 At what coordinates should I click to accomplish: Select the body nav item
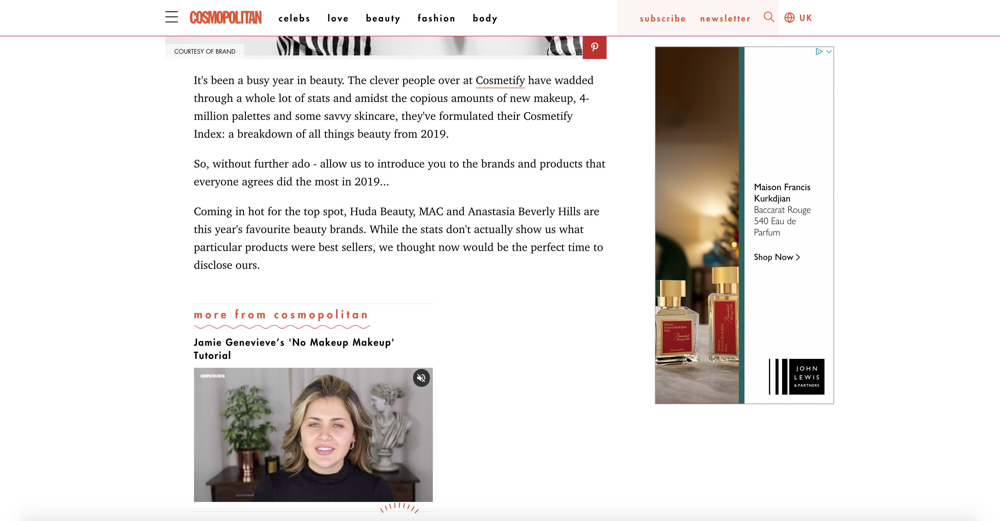click(x=485, y=18)
